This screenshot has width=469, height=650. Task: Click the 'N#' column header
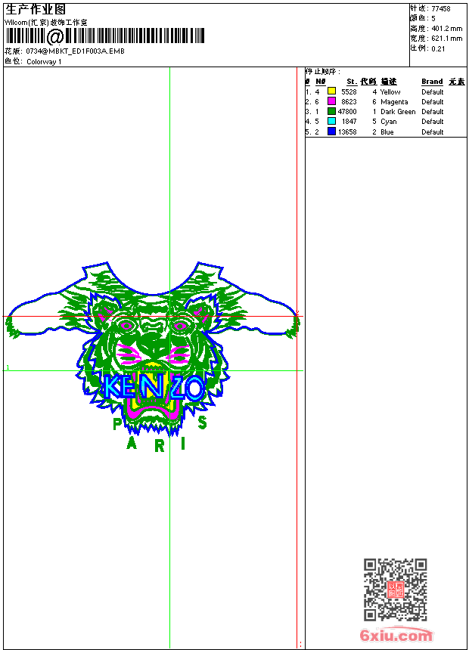click(321, 82)
